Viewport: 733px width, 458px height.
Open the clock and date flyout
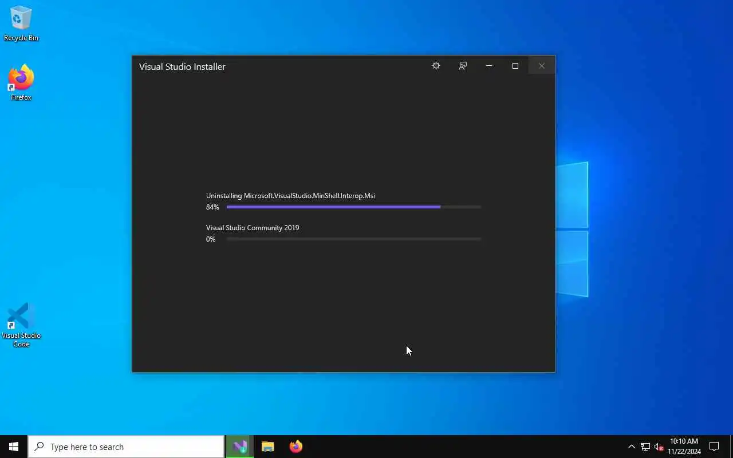click(x=684, y=447)
